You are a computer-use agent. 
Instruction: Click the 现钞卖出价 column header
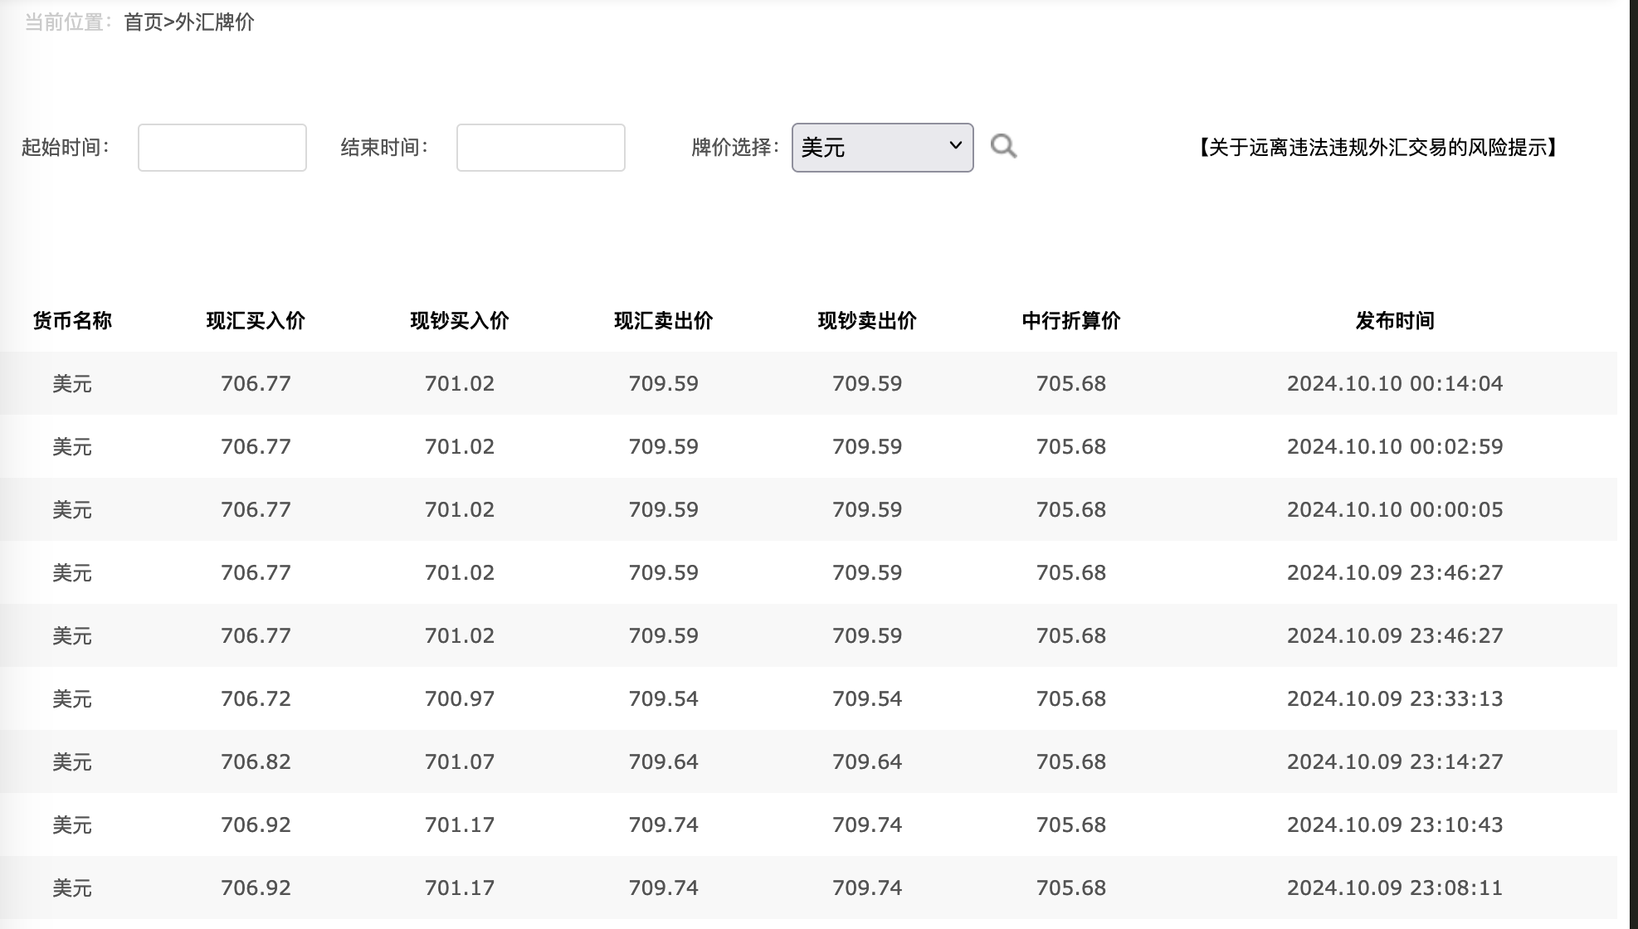(x=867, y=321)
